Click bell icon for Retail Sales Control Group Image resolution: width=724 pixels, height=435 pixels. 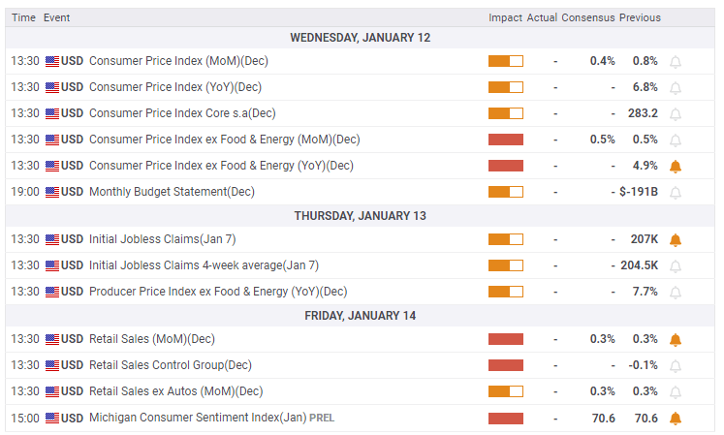[x=676, y=365]
